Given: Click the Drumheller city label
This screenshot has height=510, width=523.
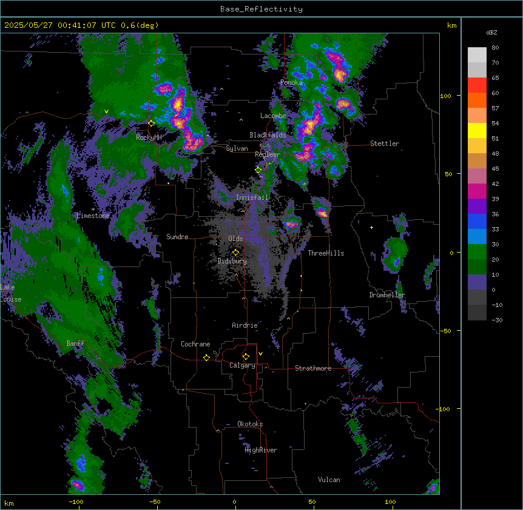Looking at the screenshot, I should (387, 295).
